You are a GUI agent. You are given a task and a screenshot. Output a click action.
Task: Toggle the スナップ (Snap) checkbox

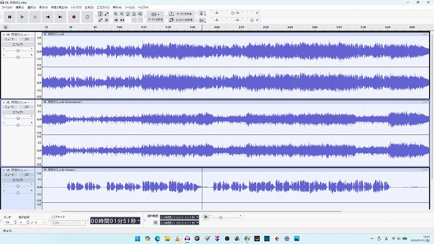click(53, 217)
